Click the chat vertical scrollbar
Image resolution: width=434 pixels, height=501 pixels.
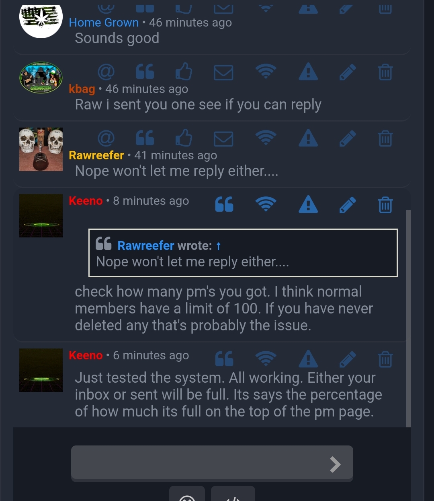409,318
